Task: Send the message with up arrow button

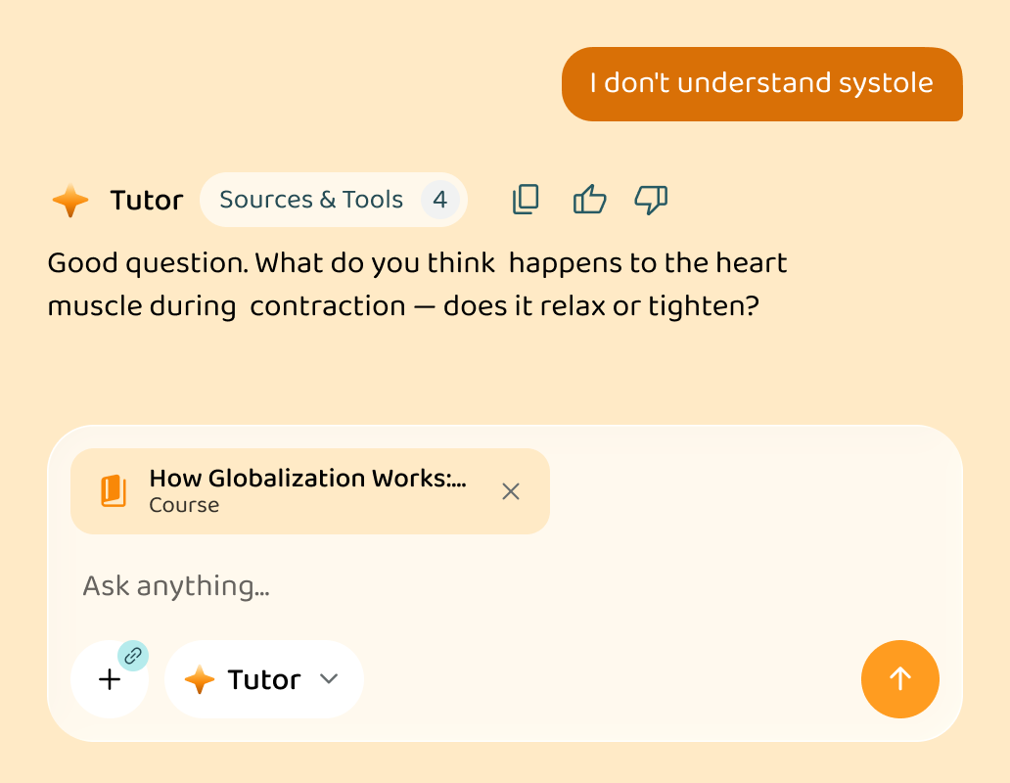Action: (x=899, y=678)
